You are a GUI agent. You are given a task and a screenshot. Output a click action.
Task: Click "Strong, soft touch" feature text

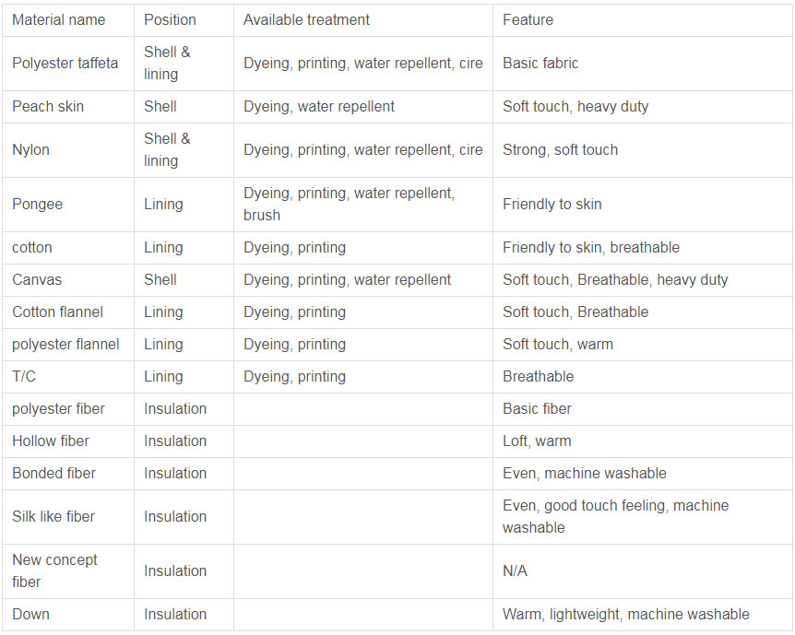point(560,150)
